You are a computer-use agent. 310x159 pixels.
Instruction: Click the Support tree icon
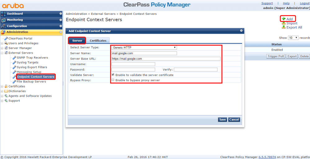click(x=6, y=100)
